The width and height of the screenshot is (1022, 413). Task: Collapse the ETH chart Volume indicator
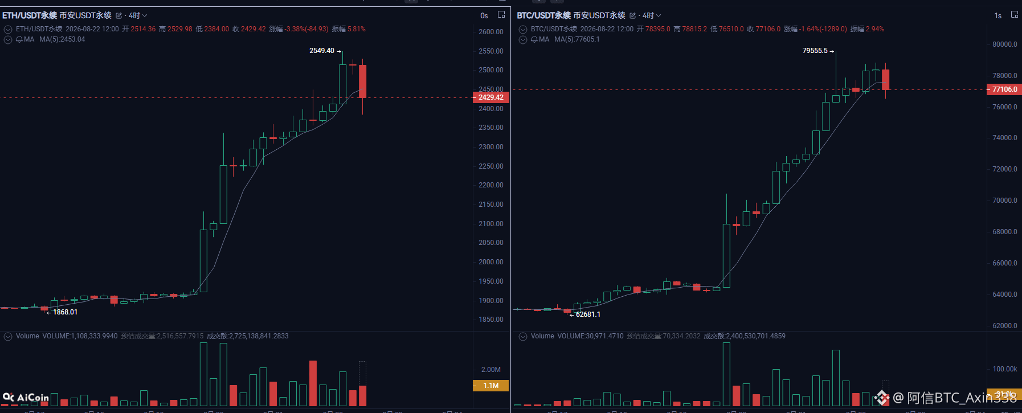[8, 337]
